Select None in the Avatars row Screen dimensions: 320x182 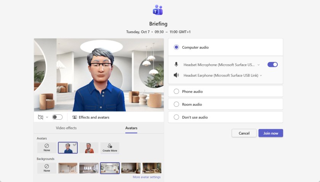pyautogui.click(x=47, y=147)
